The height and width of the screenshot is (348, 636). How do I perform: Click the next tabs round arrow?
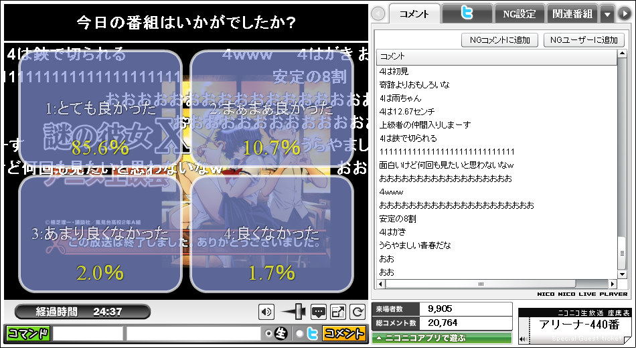click(x=624, y=14)
